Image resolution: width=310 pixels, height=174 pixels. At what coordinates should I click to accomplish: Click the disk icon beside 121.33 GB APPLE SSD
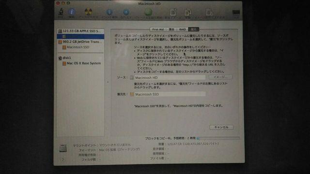[60, 31]
